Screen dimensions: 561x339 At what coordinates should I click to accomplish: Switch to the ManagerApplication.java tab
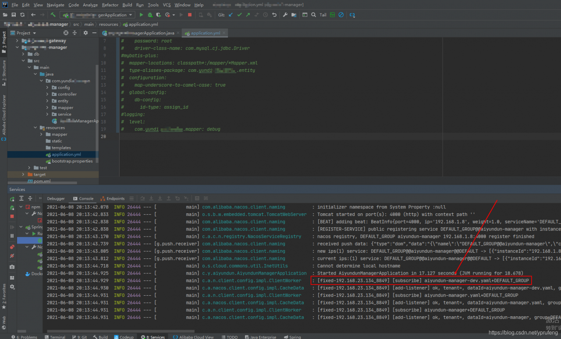(141, 33)
